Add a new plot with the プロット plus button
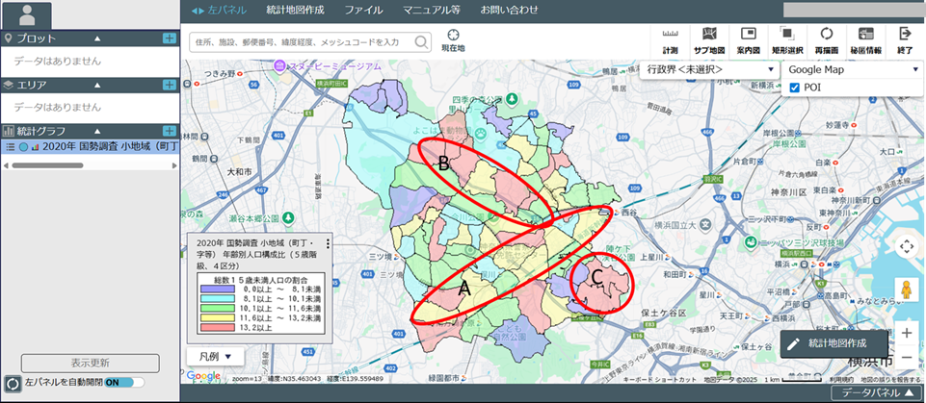This screenshot has width=926, height=403. pos(170,38)
